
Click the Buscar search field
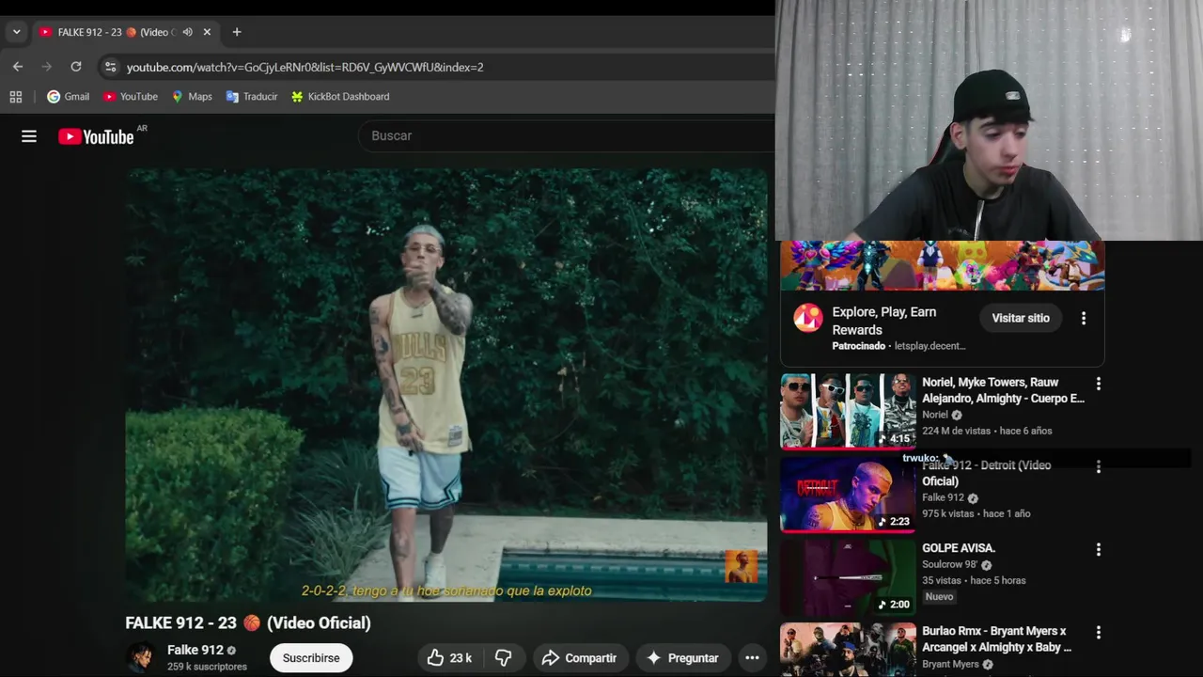click(566, 135)
